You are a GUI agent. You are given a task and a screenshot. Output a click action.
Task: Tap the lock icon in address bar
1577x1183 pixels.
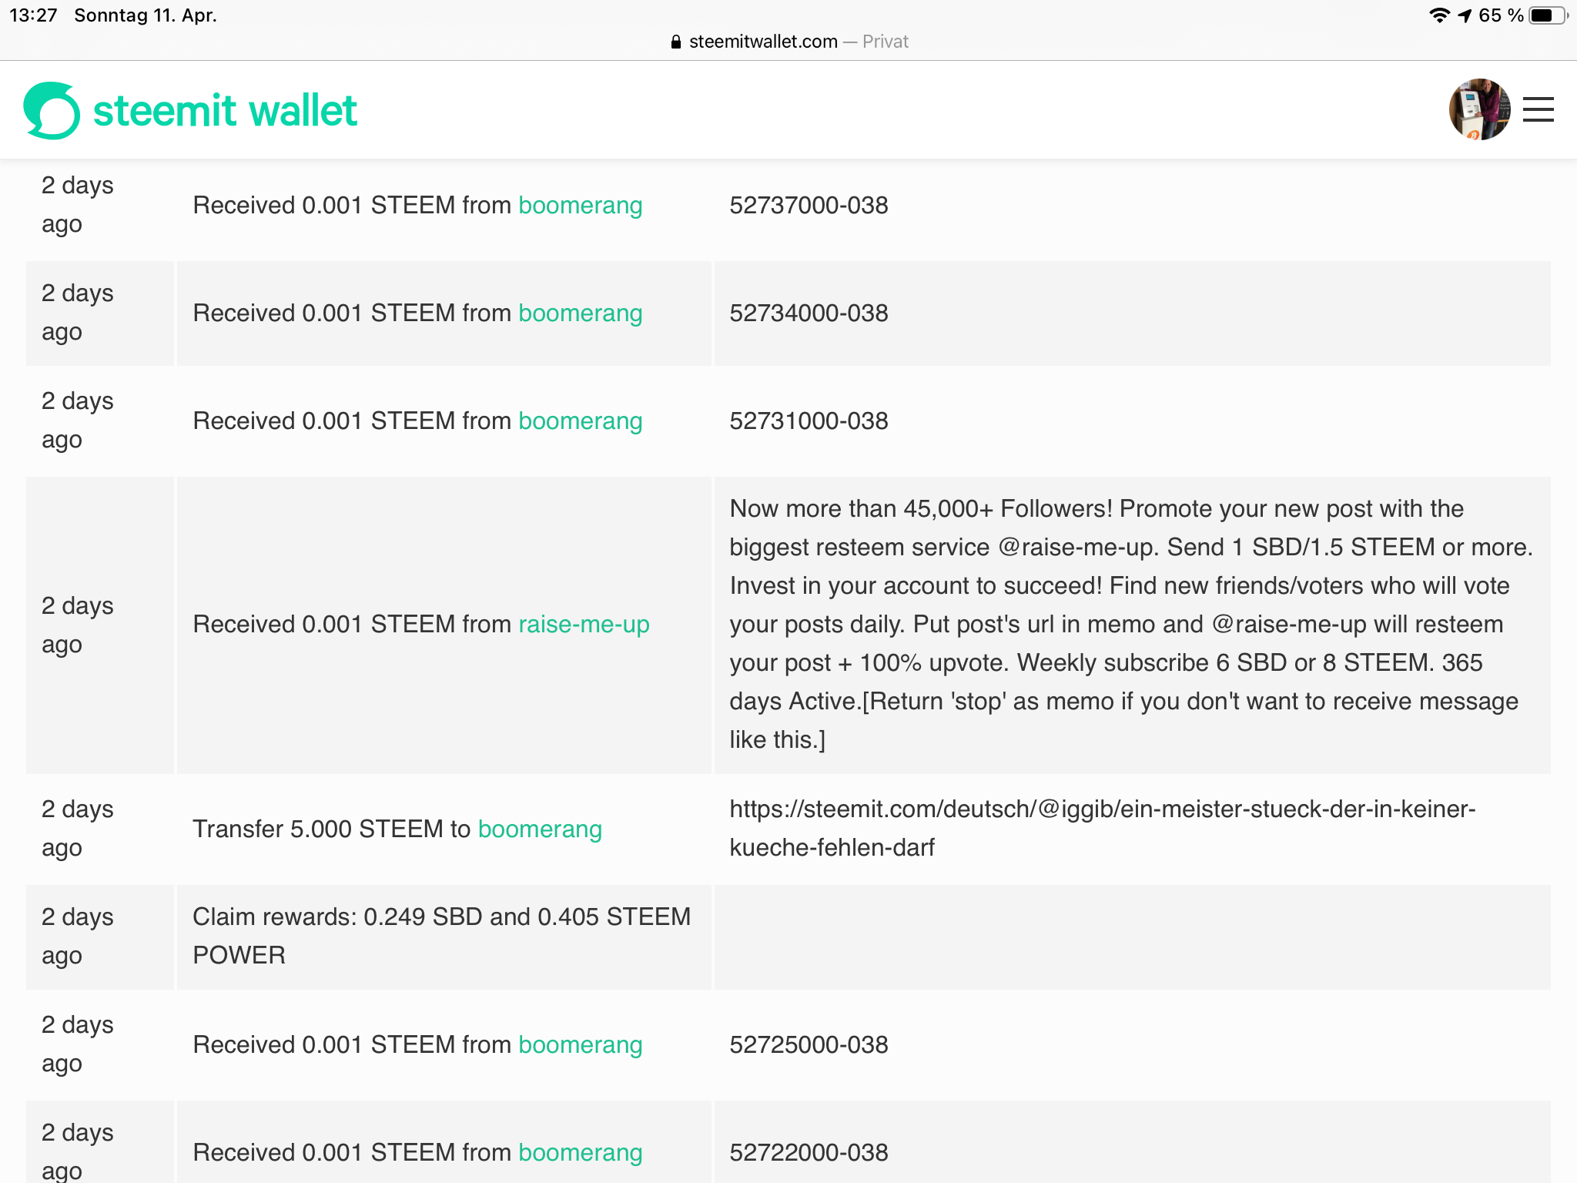(x=676, y=42)
